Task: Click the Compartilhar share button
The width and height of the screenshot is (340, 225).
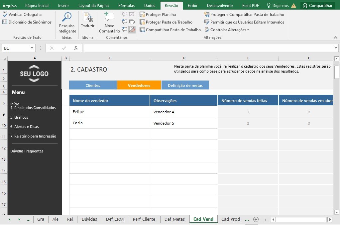Action: 318,6
